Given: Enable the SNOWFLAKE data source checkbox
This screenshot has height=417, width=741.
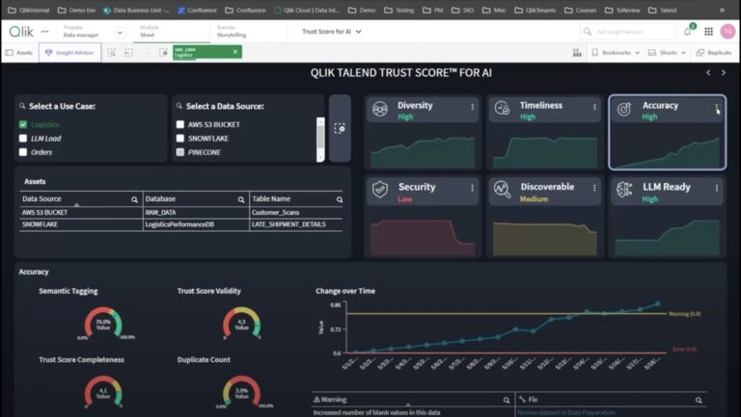Looking at the screenshot, I should click(x=180, y=138).
